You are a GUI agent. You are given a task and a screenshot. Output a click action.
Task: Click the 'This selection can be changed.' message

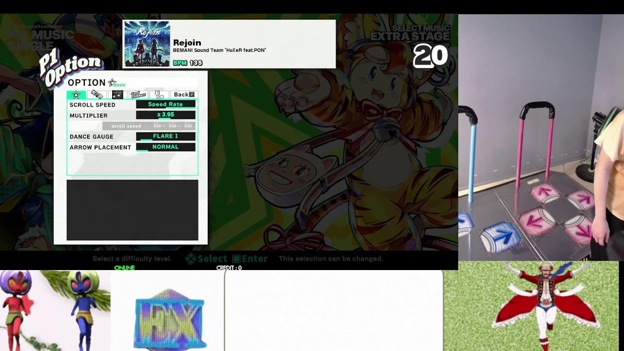point(331,259)
